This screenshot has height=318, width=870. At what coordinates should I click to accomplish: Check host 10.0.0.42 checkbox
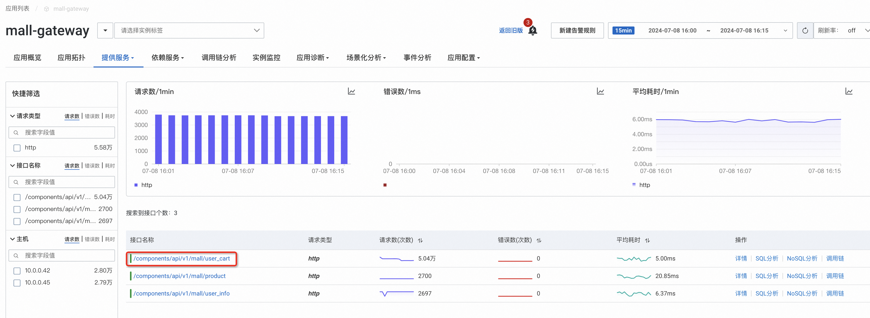tap(17, 271)
